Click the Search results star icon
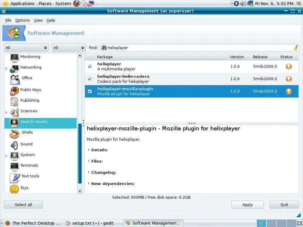 coord(14,123)
